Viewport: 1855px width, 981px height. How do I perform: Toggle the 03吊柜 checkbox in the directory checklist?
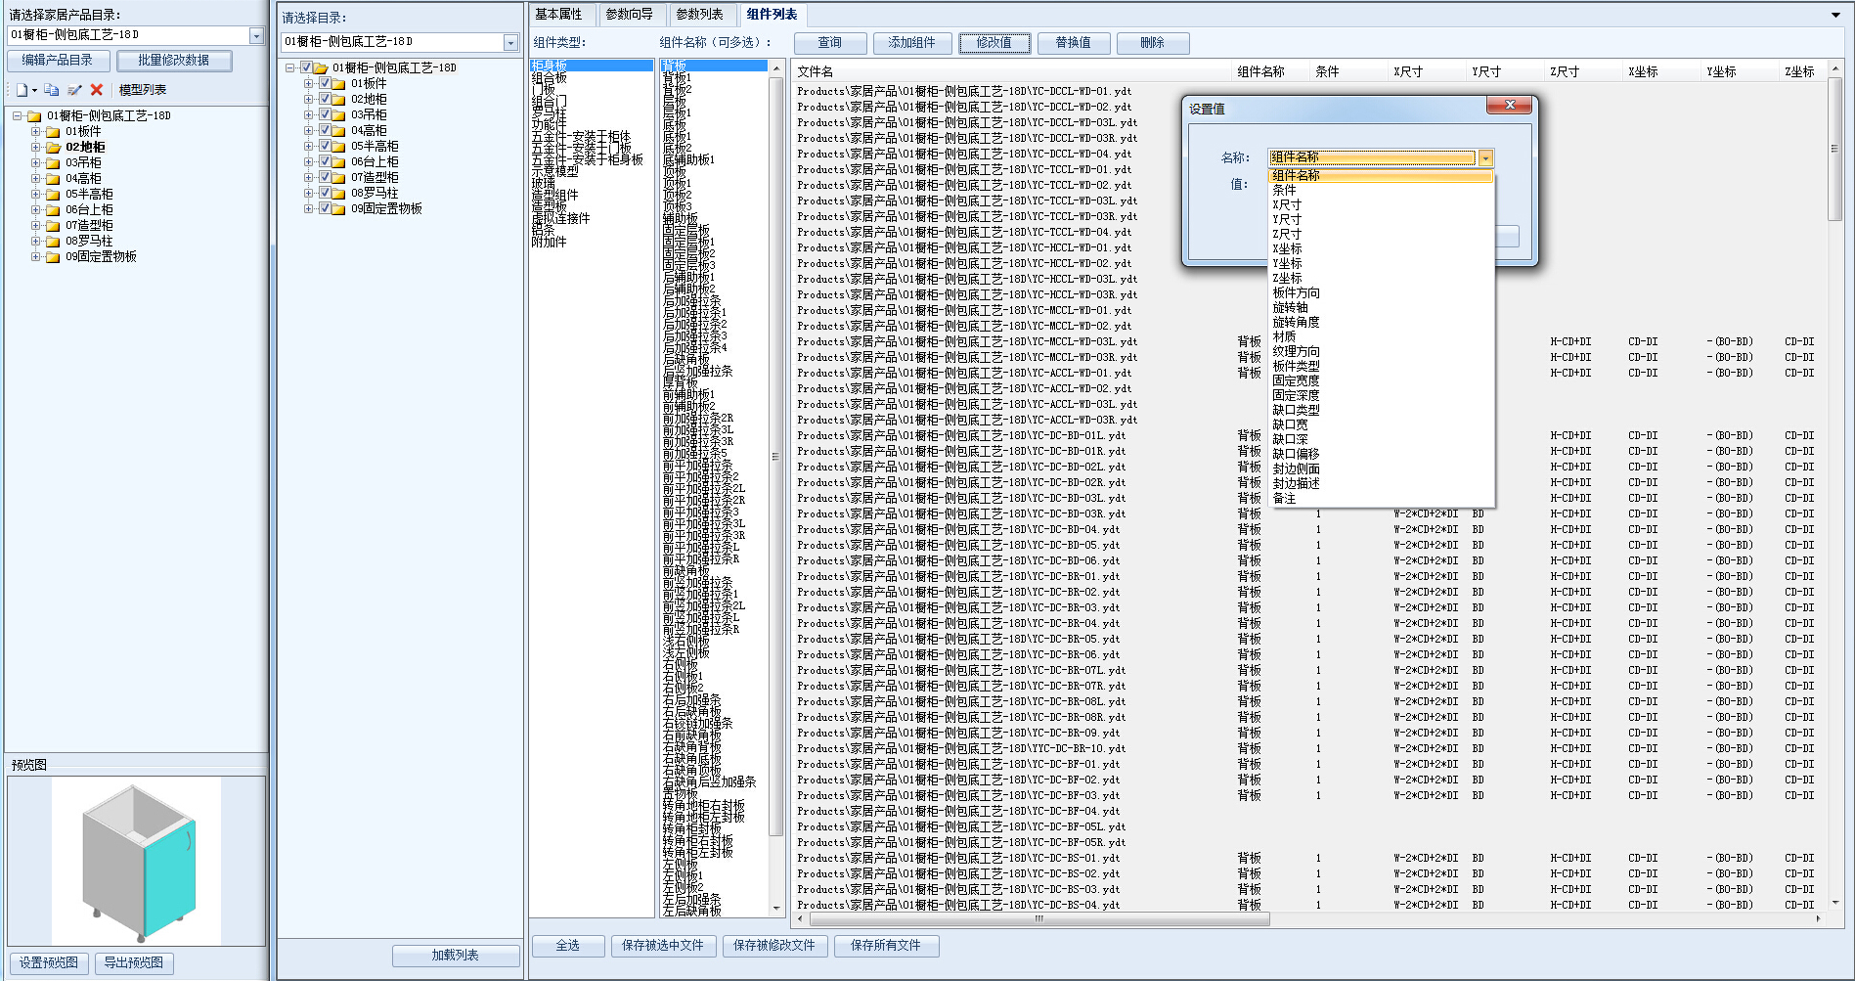pyautogui.click(x=325, y=115)
